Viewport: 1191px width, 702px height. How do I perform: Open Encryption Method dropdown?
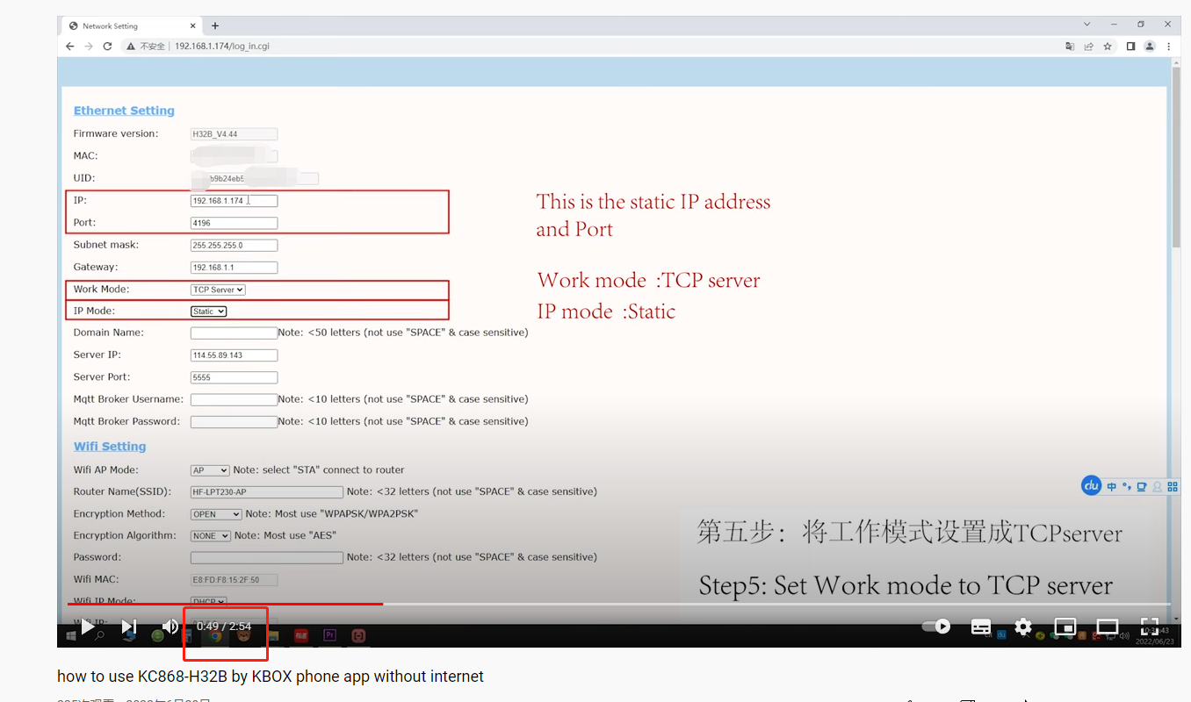coord(216,514)
